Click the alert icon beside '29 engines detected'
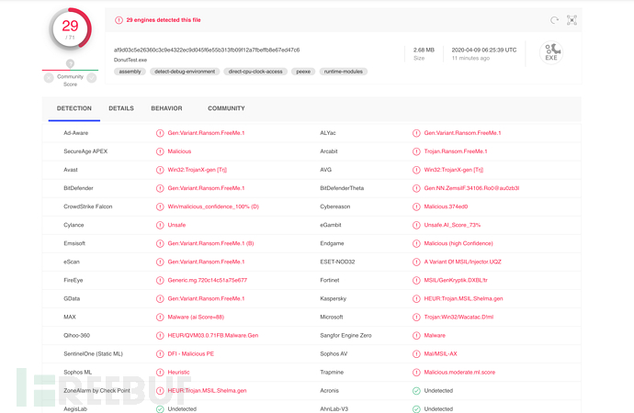This screenshot has width=634, height=413. coord(119,20)
